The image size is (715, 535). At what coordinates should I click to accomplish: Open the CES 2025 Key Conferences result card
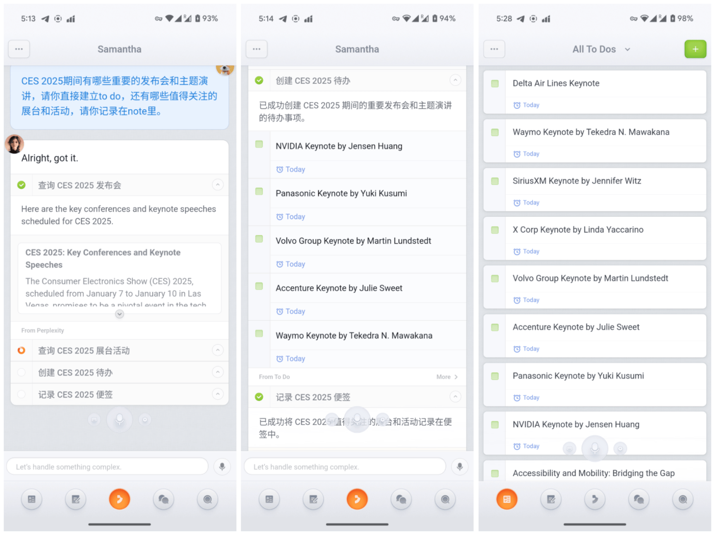[120, 278]
